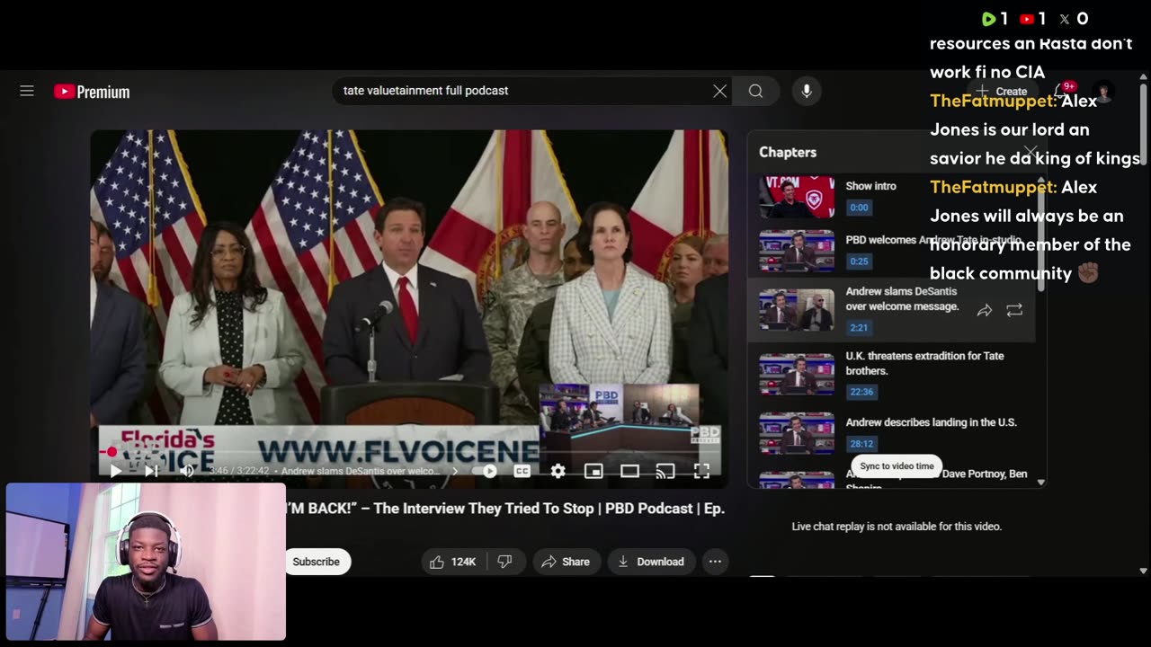
Task: Click the 0:00 chapter timestamp
Action: 859,208
